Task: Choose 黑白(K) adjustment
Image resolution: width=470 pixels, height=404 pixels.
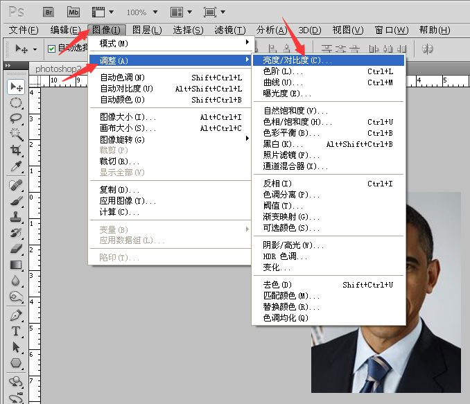Action: pyautogui.click(x=329, y=144)
